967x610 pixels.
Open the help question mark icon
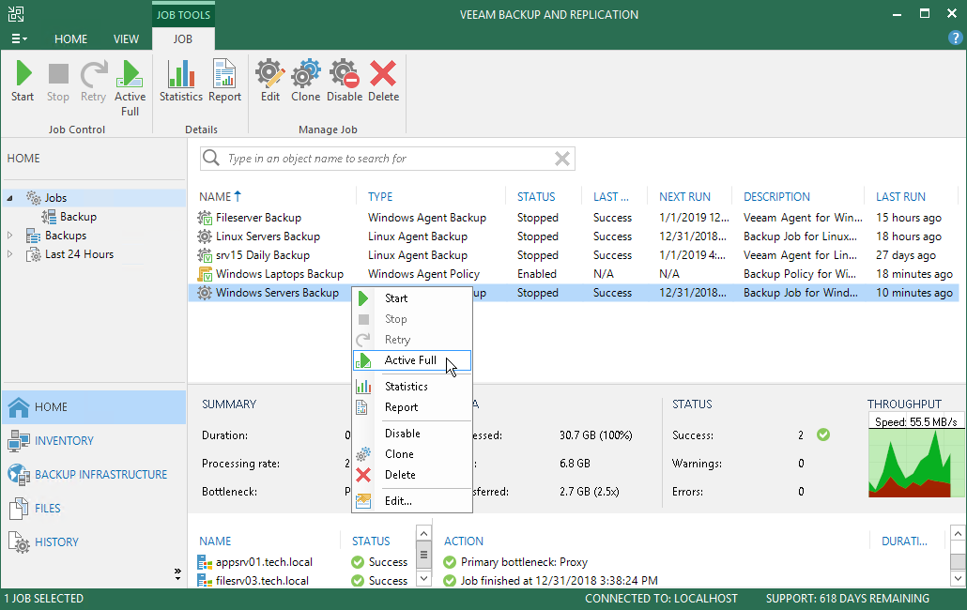[955, 38]
